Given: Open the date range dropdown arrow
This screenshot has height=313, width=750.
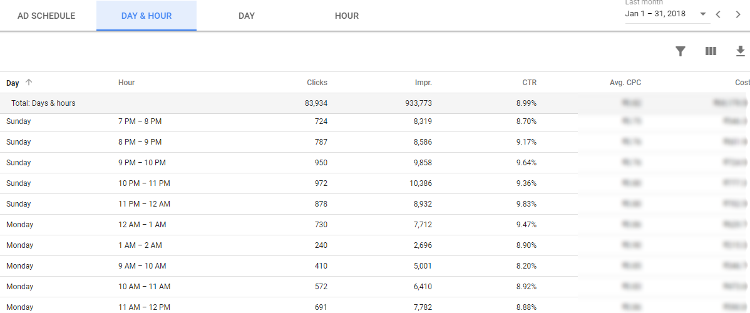Looking at the screenshot, I should click(x=702, y=14).
